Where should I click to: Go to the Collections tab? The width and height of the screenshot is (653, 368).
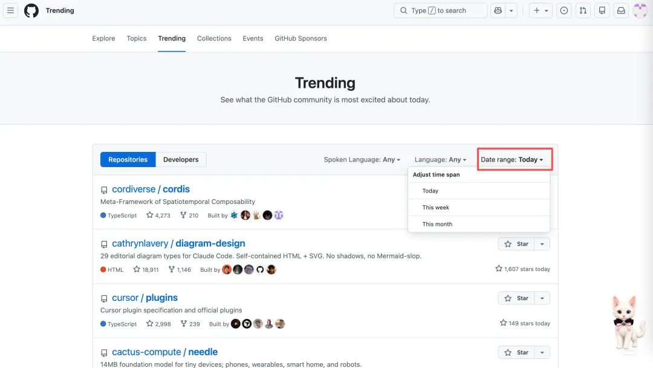pyautogui.click(x=214, y=38)
